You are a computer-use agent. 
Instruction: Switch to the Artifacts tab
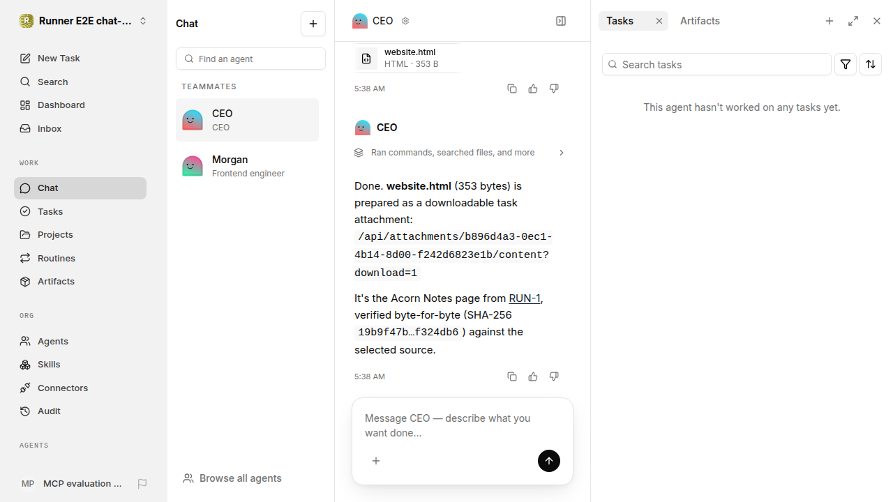[700, 21]
